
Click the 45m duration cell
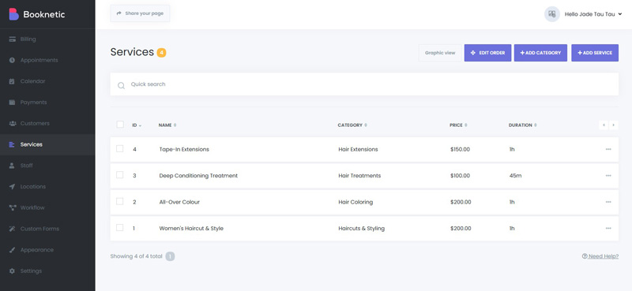pos(515,176)
